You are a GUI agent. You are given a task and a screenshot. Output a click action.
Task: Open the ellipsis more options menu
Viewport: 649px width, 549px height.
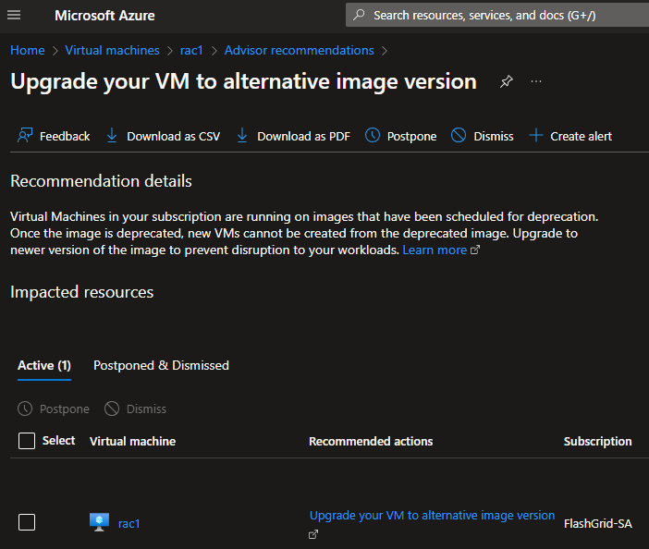click(x=536, y=81)
